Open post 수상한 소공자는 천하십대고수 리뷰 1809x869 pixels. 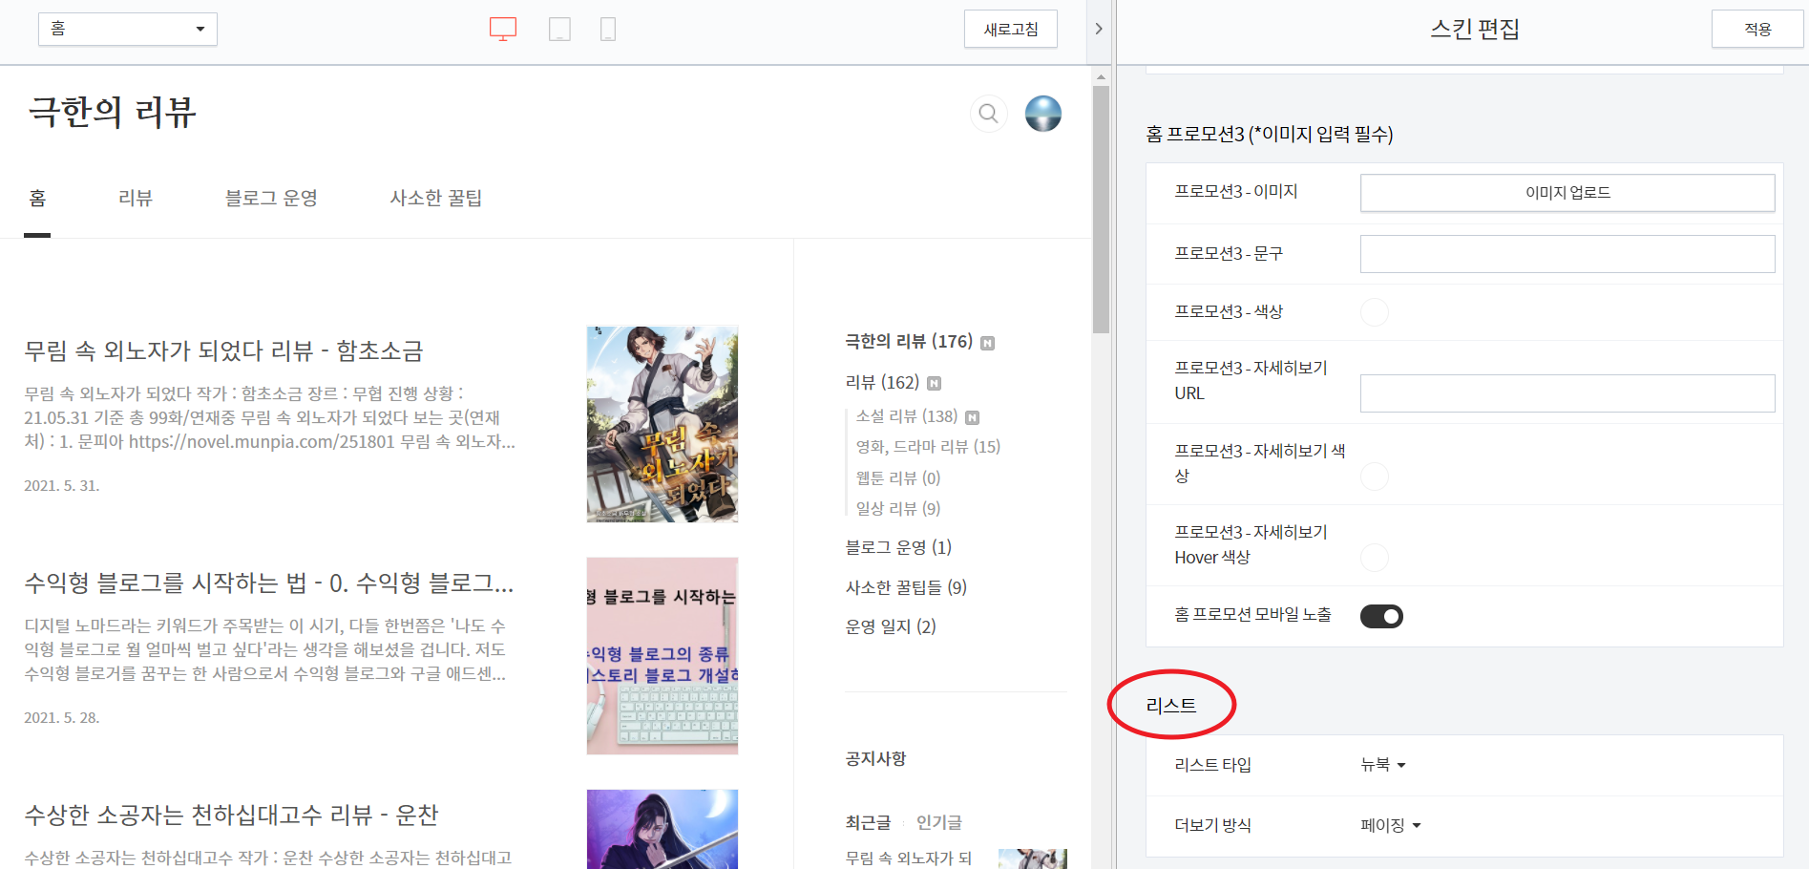(231, 815)
